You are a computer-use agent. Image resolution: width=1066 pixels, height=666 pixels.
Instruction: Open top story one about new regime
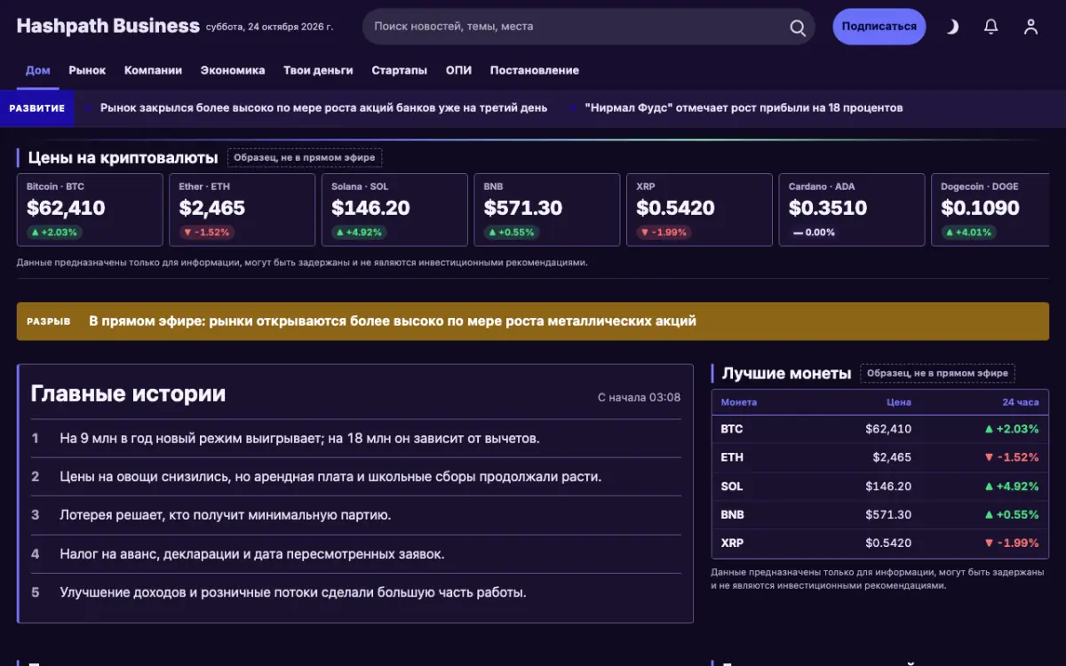pyautogui.click(x=356, y=438)
